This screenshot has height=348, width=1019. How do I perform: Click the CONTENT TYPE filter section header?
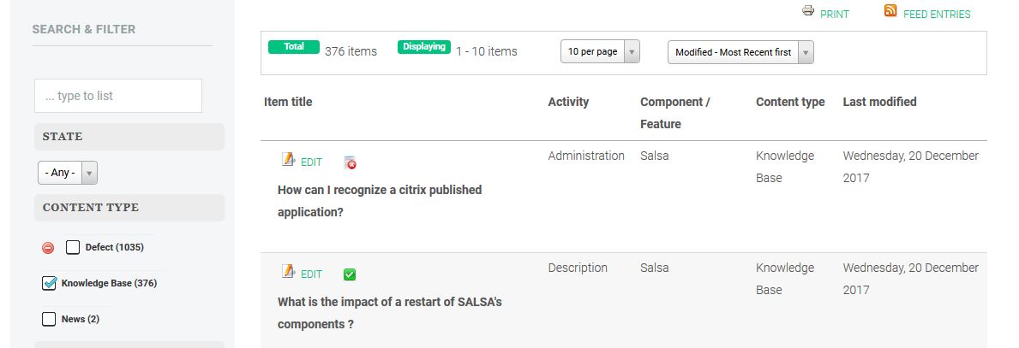pos(129,208)
